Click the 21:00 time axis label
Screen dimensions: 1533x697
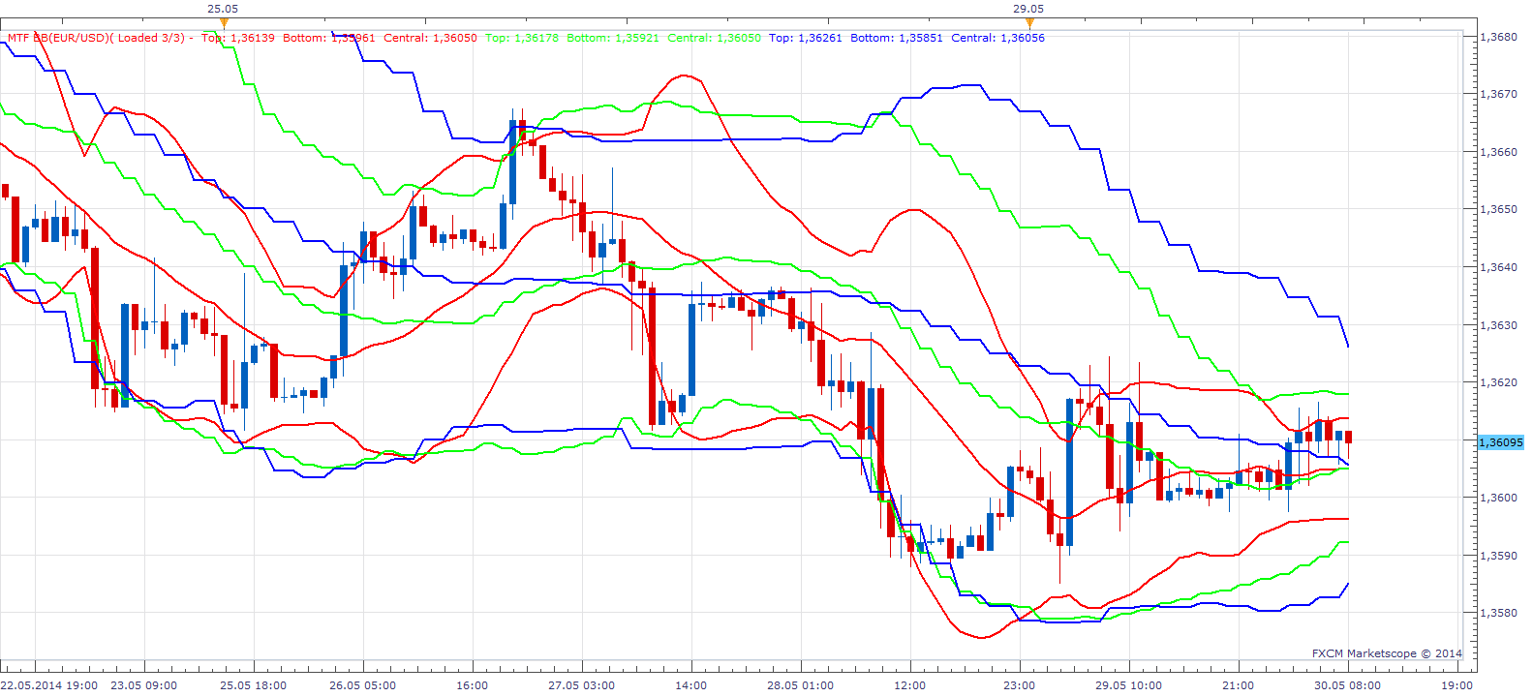click(1239, 685)
